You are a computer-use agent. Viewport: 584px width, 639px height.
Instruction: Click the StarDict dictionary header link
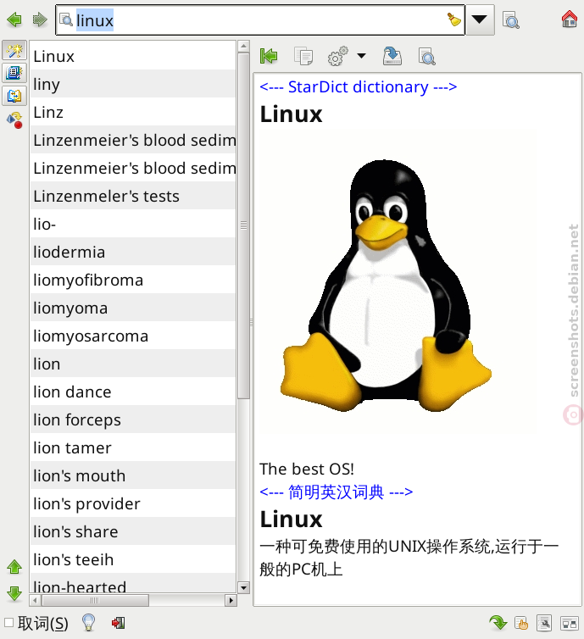pyautogui.click(x=359, y=86)
